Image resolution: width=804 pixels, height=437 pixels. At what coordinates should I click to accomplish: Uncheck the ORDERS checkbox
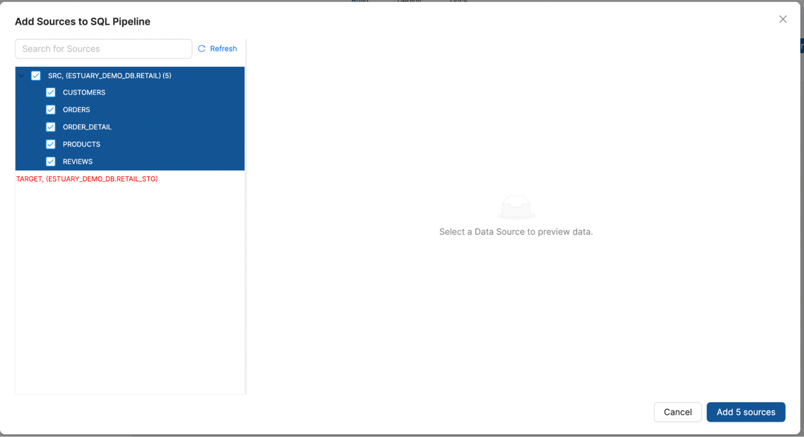(51, 109)
